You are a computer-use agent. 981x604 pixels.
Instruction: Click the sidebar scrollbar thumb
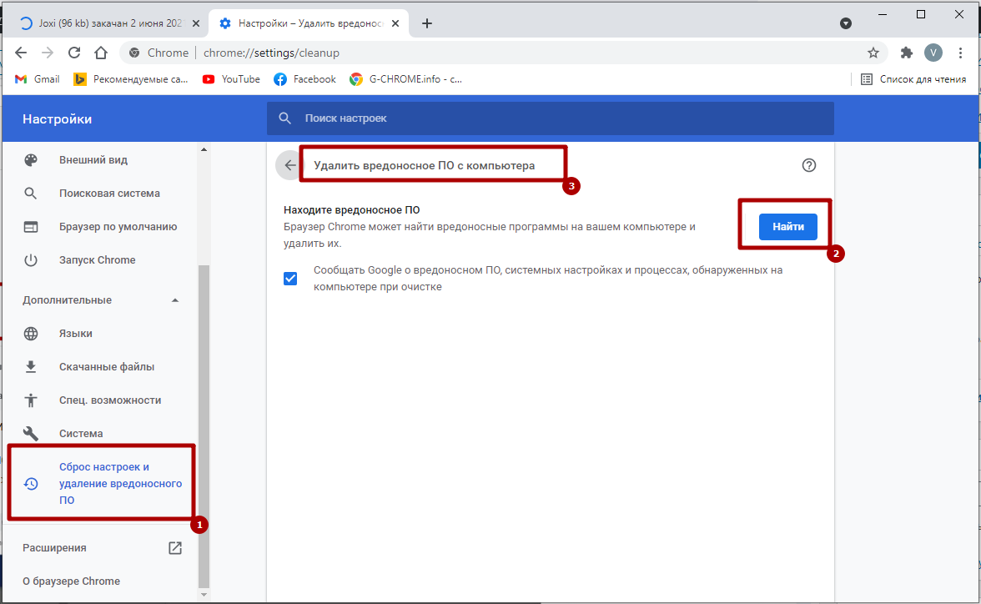(x=204, y=425)
